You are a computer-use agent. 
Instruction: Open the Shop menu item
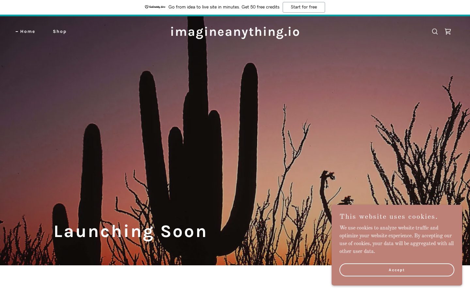coord(60,32)
